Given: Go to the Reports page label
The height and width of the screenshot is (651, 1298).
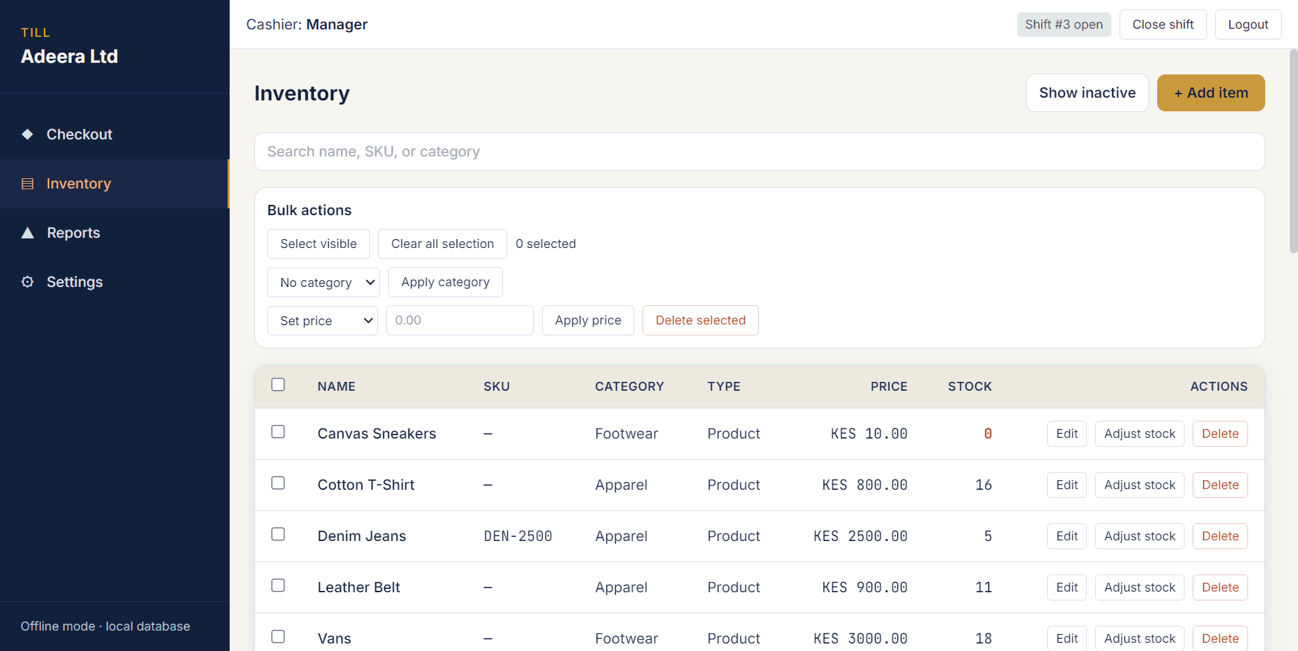Looking at the screenshot, I should tap(74, 233).
